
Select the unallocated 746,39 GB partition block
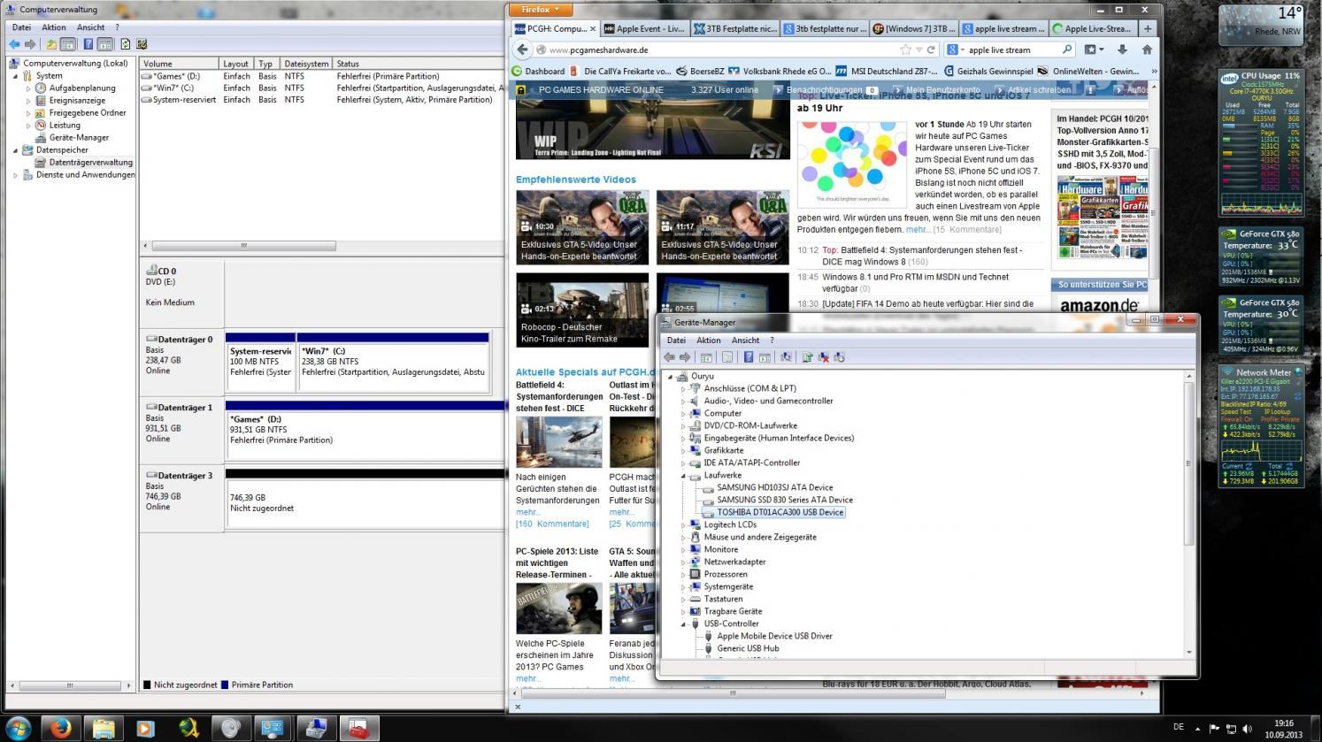click(x=365, y=502)
